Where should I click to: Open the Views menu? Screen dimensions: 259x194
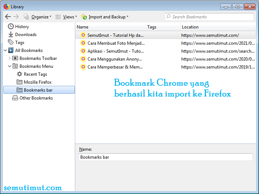[70, 17]
